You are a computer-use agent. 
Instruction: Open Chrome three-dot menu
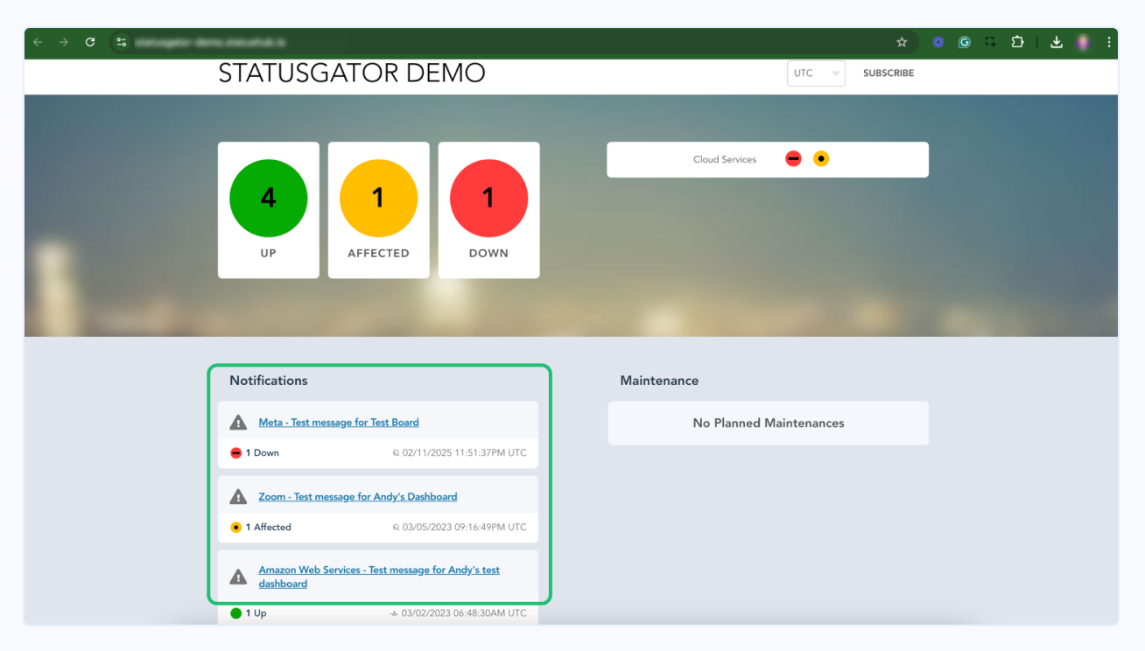1109,42
